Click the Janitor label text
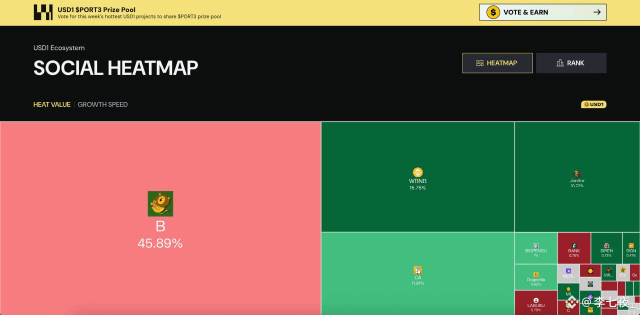 pyautogui.click(x=577, y=181)
